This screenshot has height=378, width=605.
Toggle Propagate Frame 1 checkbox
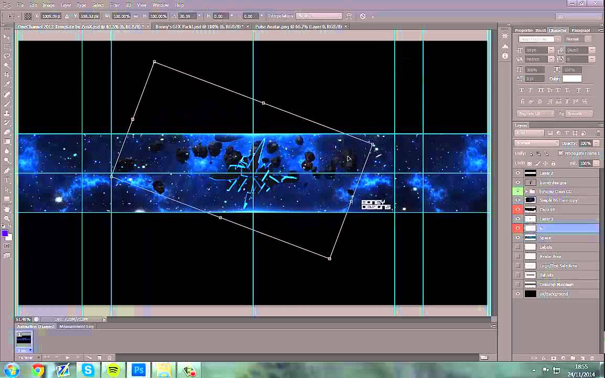(x=560, y=153)
